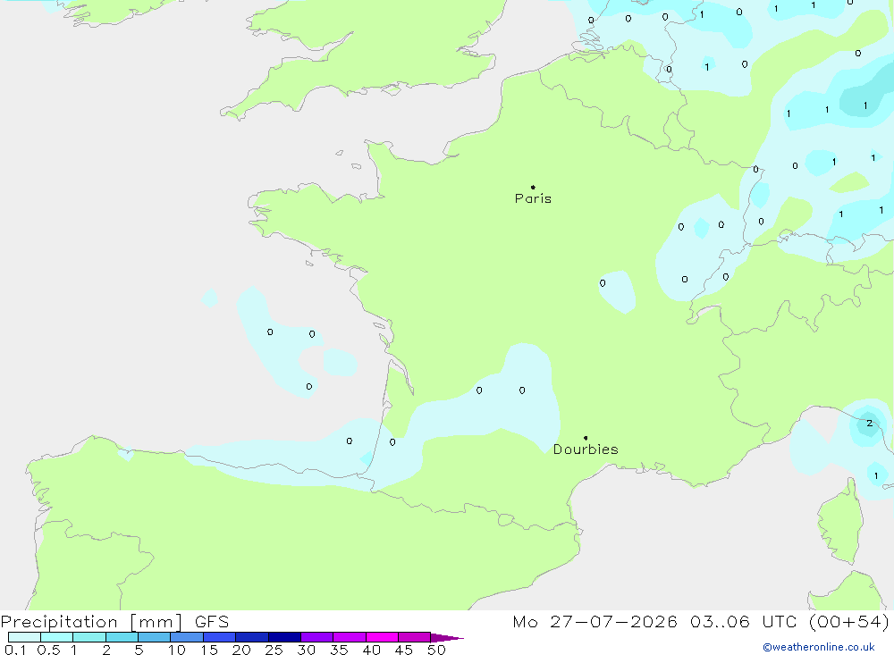Pick the 20–25 mm dark blue swatch

point(252,637)
